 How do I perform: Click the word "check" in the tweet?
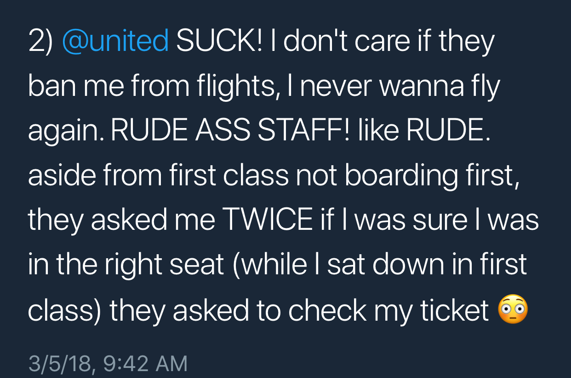(328, 311)
